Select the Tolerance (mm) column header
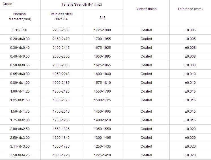This screenshot has width=211, height=160. tap(190, 9)
